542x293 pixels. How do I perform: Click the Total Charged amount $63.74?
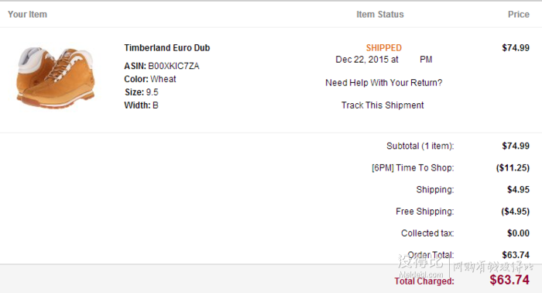click(x=509, y=280)
